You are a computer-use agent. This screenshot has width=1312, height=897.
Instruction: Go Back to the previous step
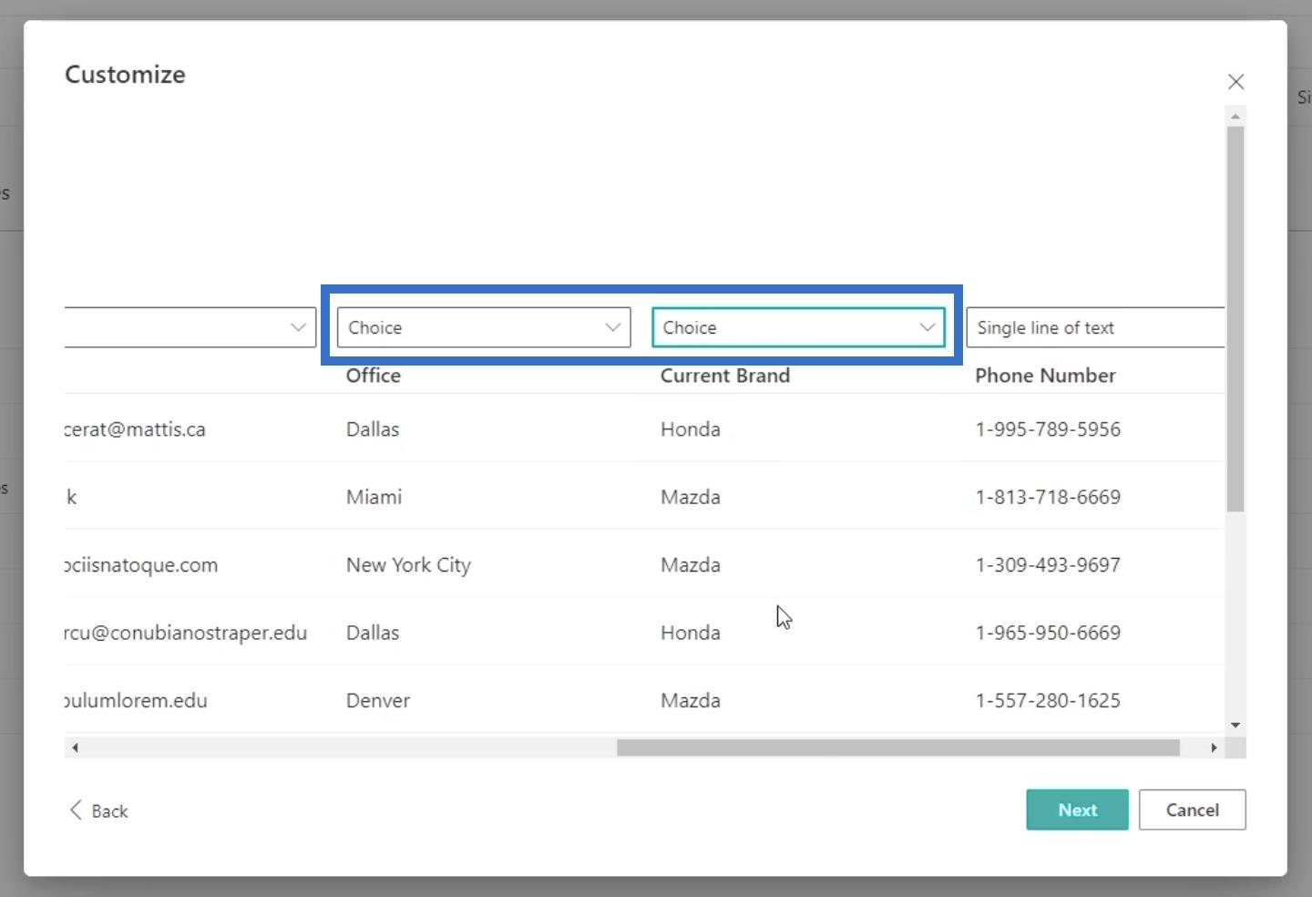(x=99, y=810)
